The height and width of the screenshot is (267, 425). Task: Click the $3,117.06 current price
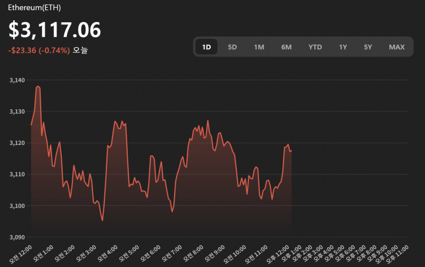pyautogui.click(x=54, y=30)
